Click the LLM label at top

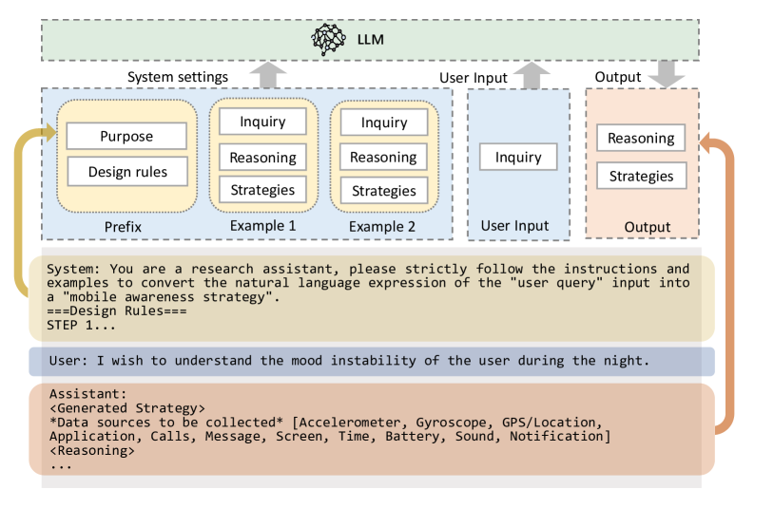coord(370,40)
